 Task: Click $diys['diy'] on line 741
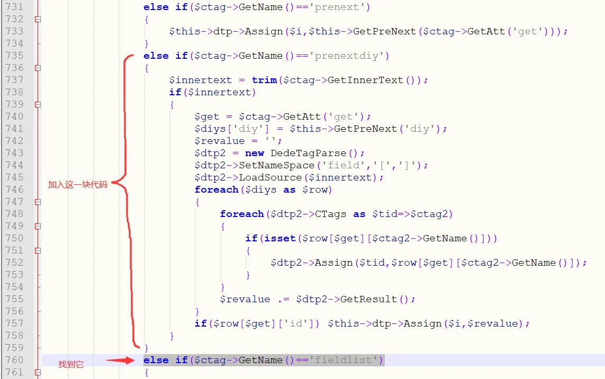pyautogui.click(x=232, y=129)
